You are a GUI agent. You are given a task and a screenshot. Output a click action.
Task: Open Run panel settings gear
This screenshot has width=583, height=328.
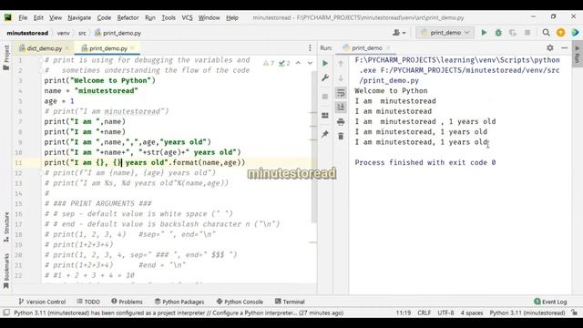tap(550, 47)
